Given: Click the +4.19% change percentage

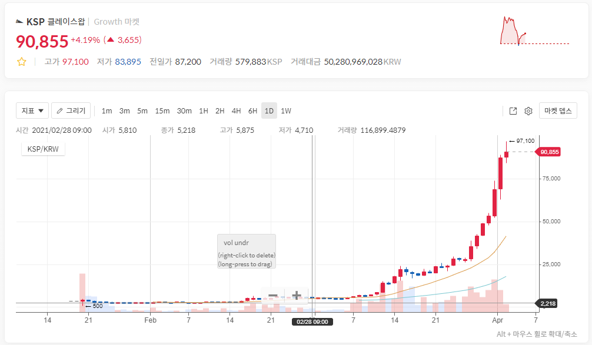Looking at the screenshot, I should click(x=85, y=40).
